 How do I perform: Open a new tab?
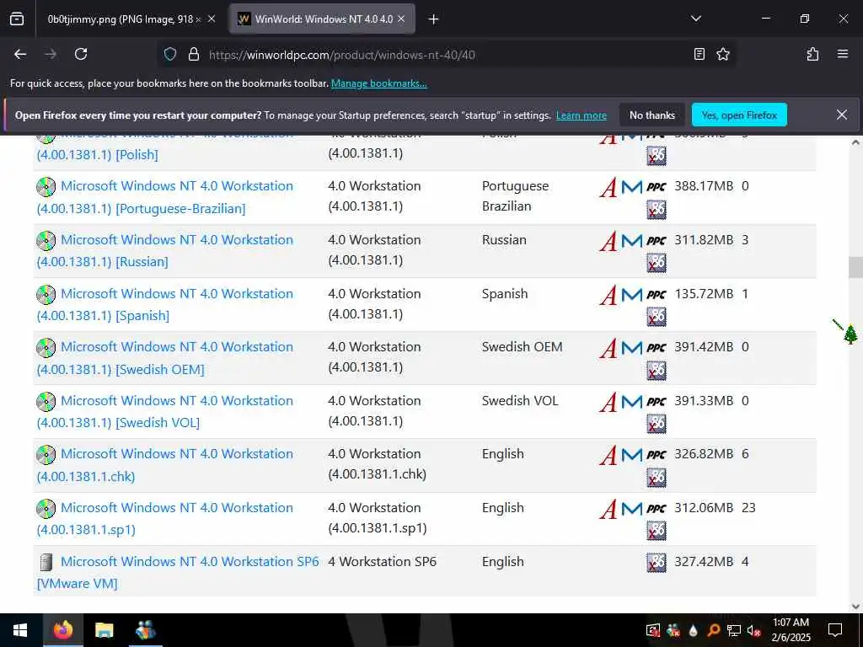point(434,19)
